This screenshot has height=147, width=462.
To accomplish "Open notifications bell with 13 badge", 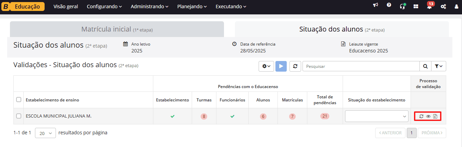I will coord(429,5).
